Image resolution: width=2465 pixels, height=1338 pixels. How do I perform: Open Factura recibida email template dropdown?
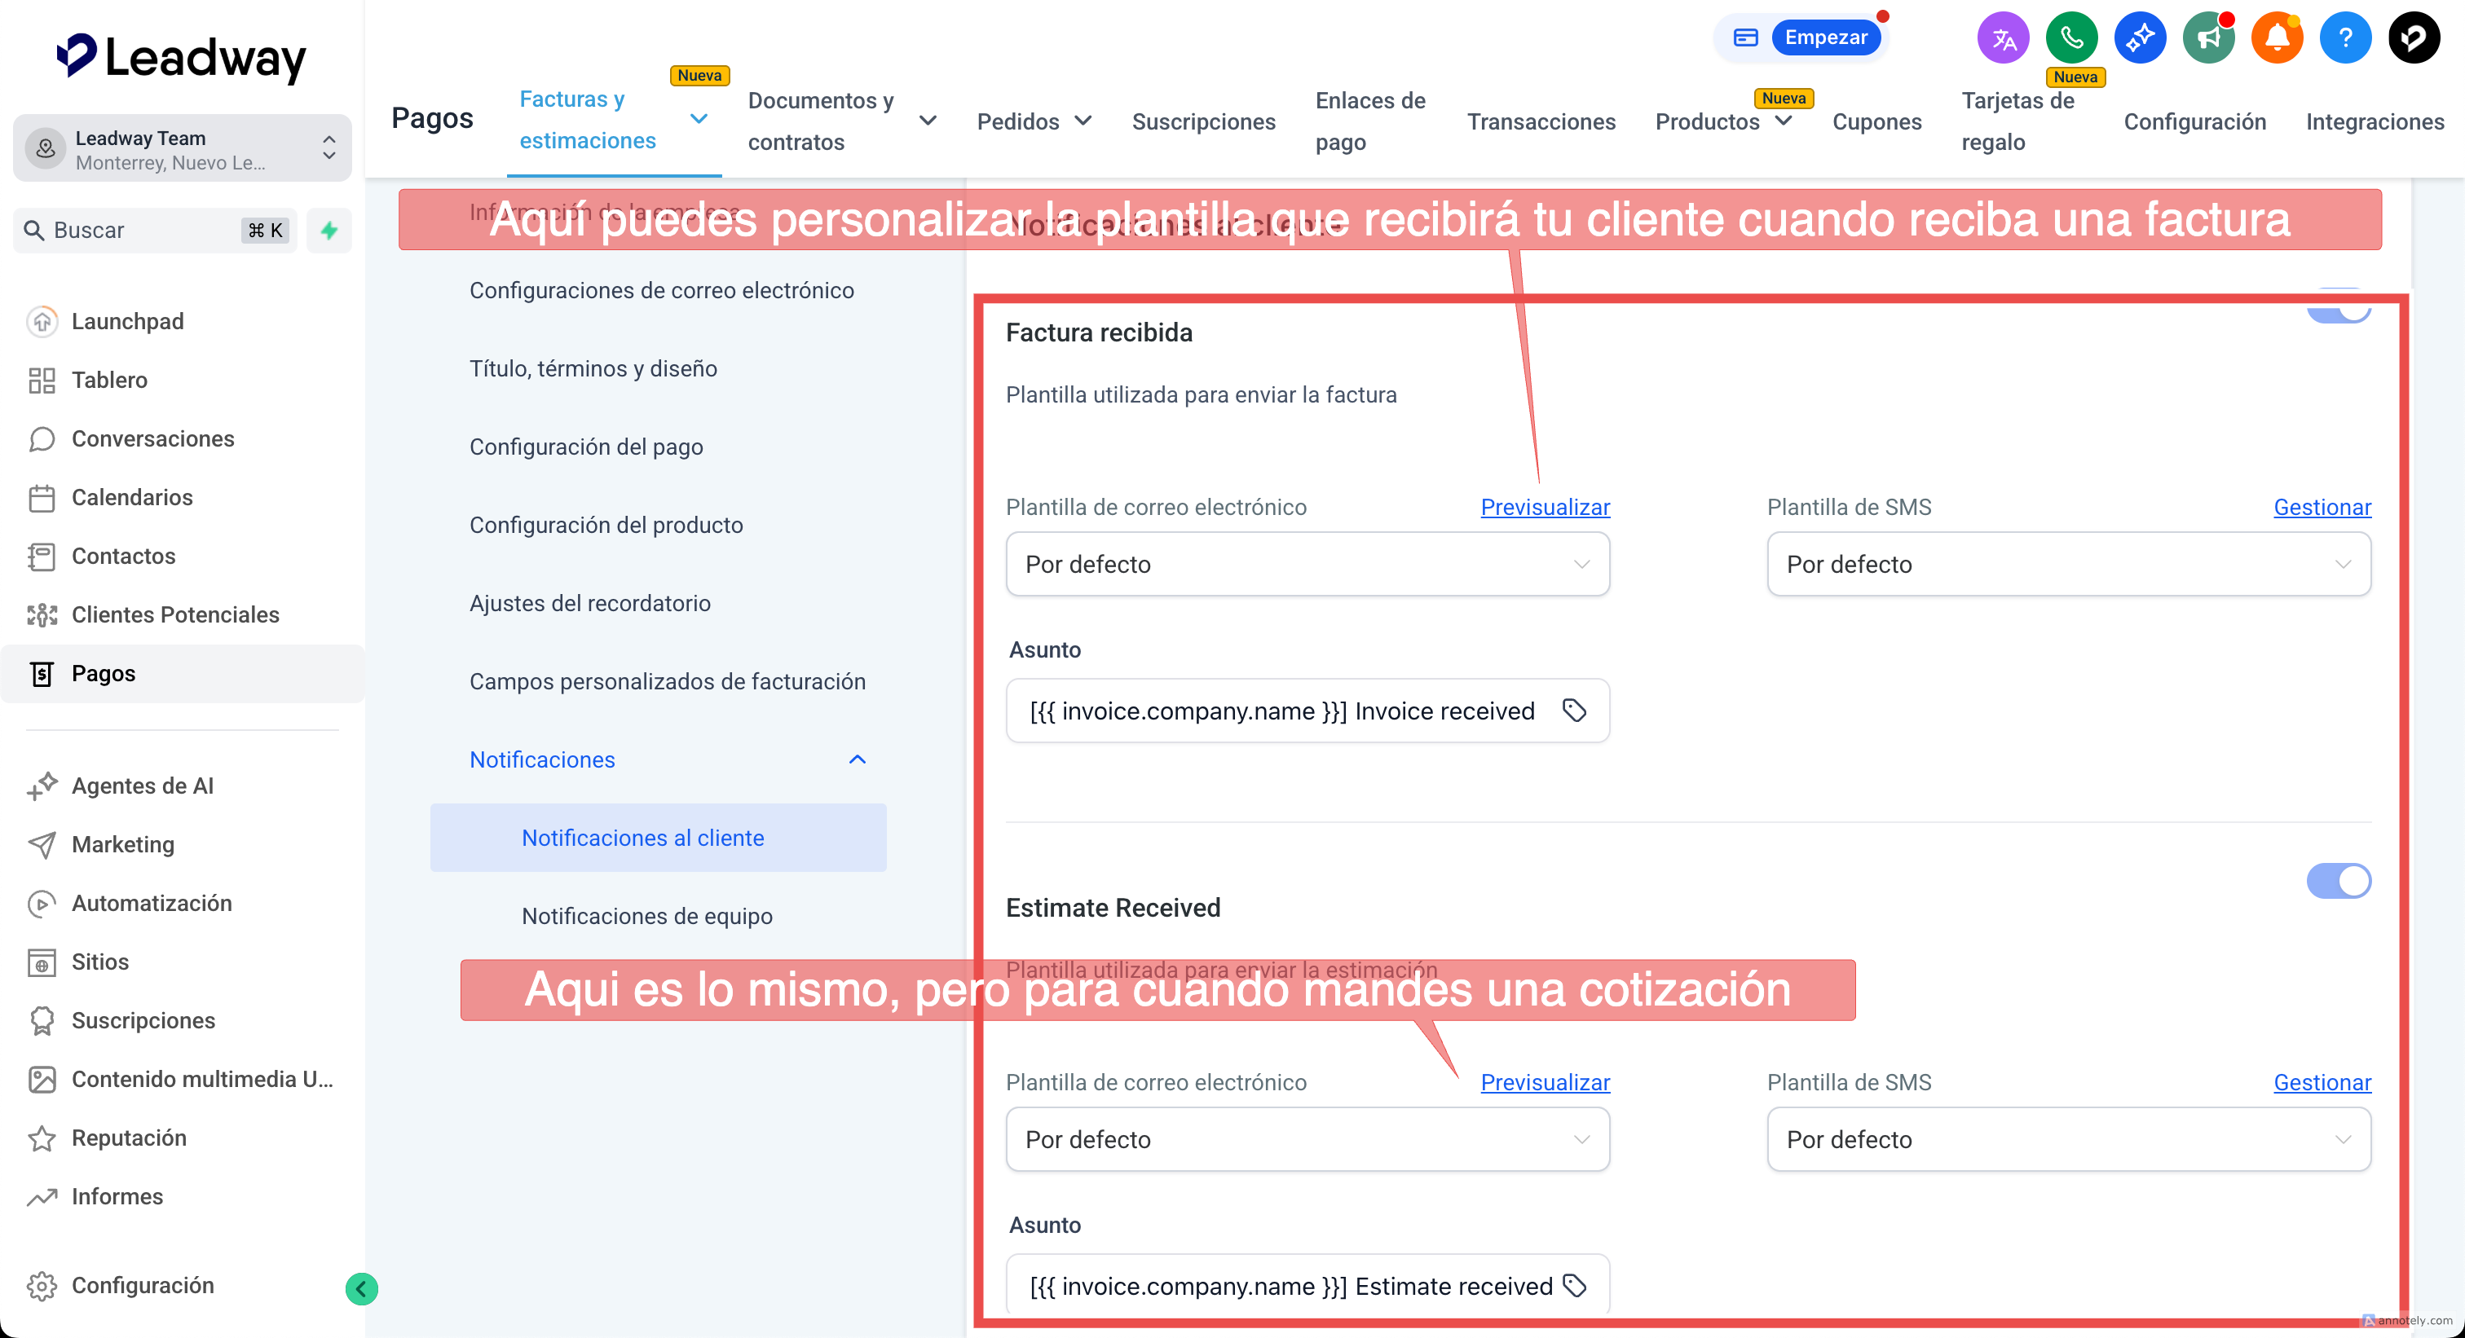point(1307,564)
